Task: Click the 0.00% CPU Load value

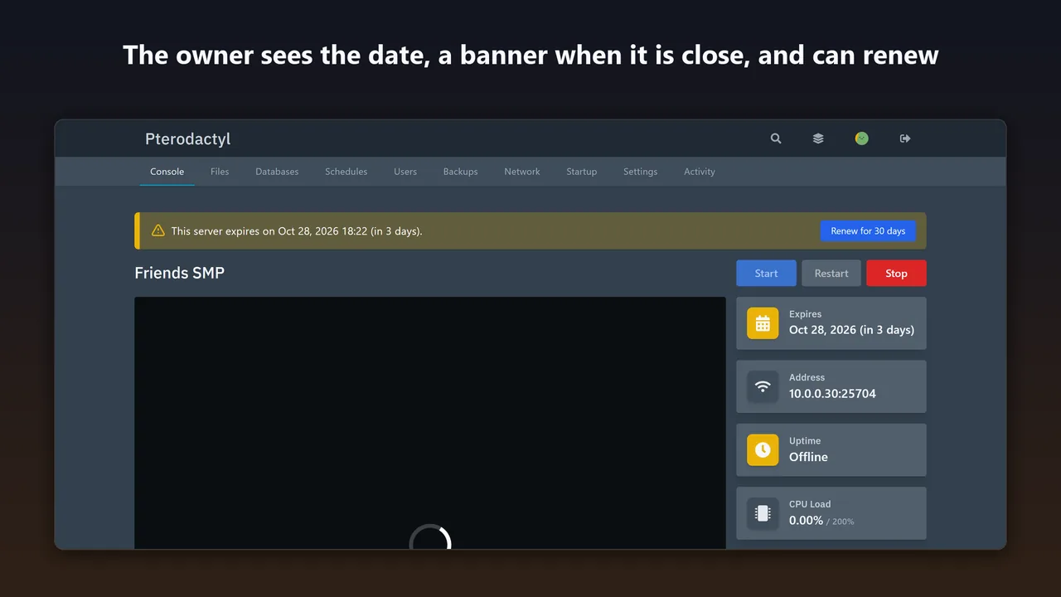Action: (x=806, y=520)
